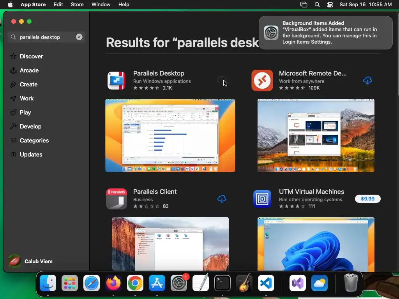Open the Parallels Desktop title link

(x=159, y=73)
